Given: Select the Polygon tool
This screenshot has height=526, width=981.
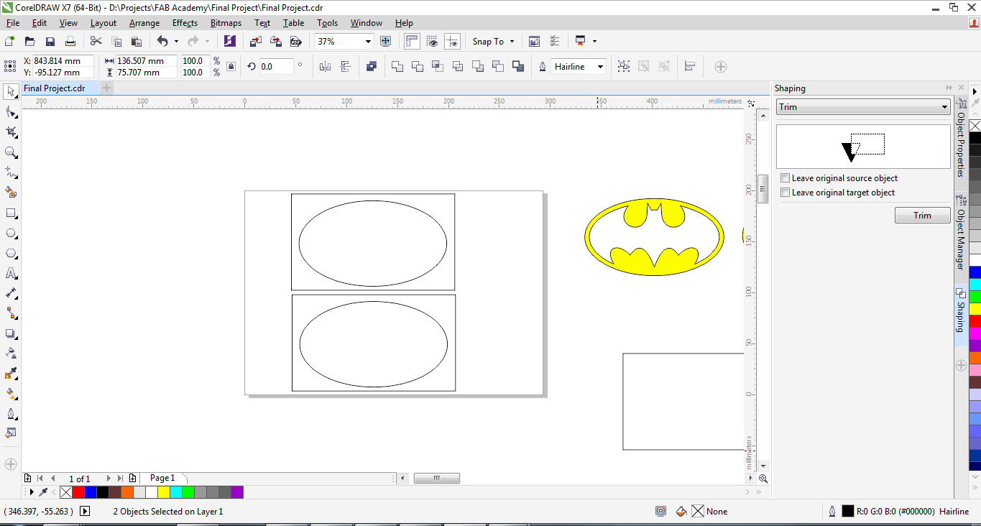Looking at the screenshot, I should 11,254.
